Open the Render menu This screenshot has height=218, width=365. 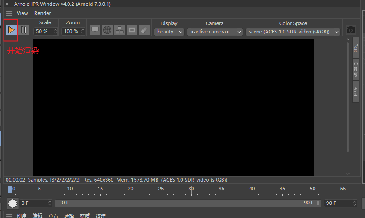(42, 13)
